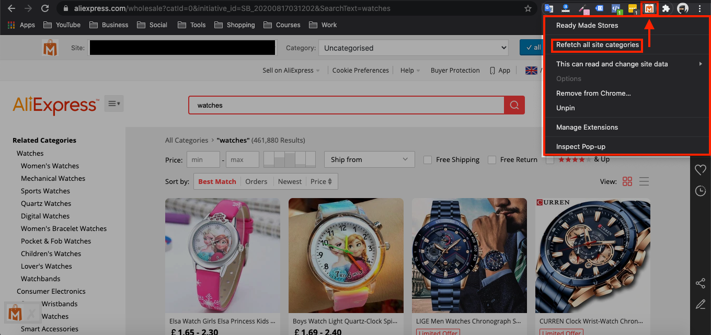Select Ready Made Stores menu entry

point(627,25)
